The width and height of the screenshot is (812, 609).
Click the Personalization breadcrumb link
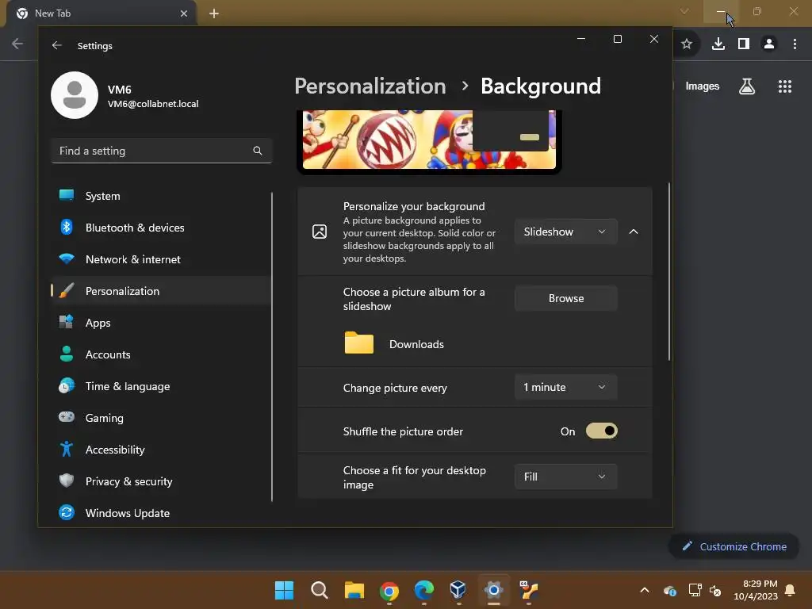(370, 86)
